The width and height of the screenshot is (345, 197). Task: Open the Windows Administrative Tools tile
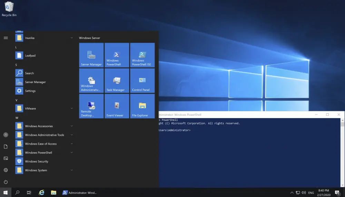click(x=91, y=81)
